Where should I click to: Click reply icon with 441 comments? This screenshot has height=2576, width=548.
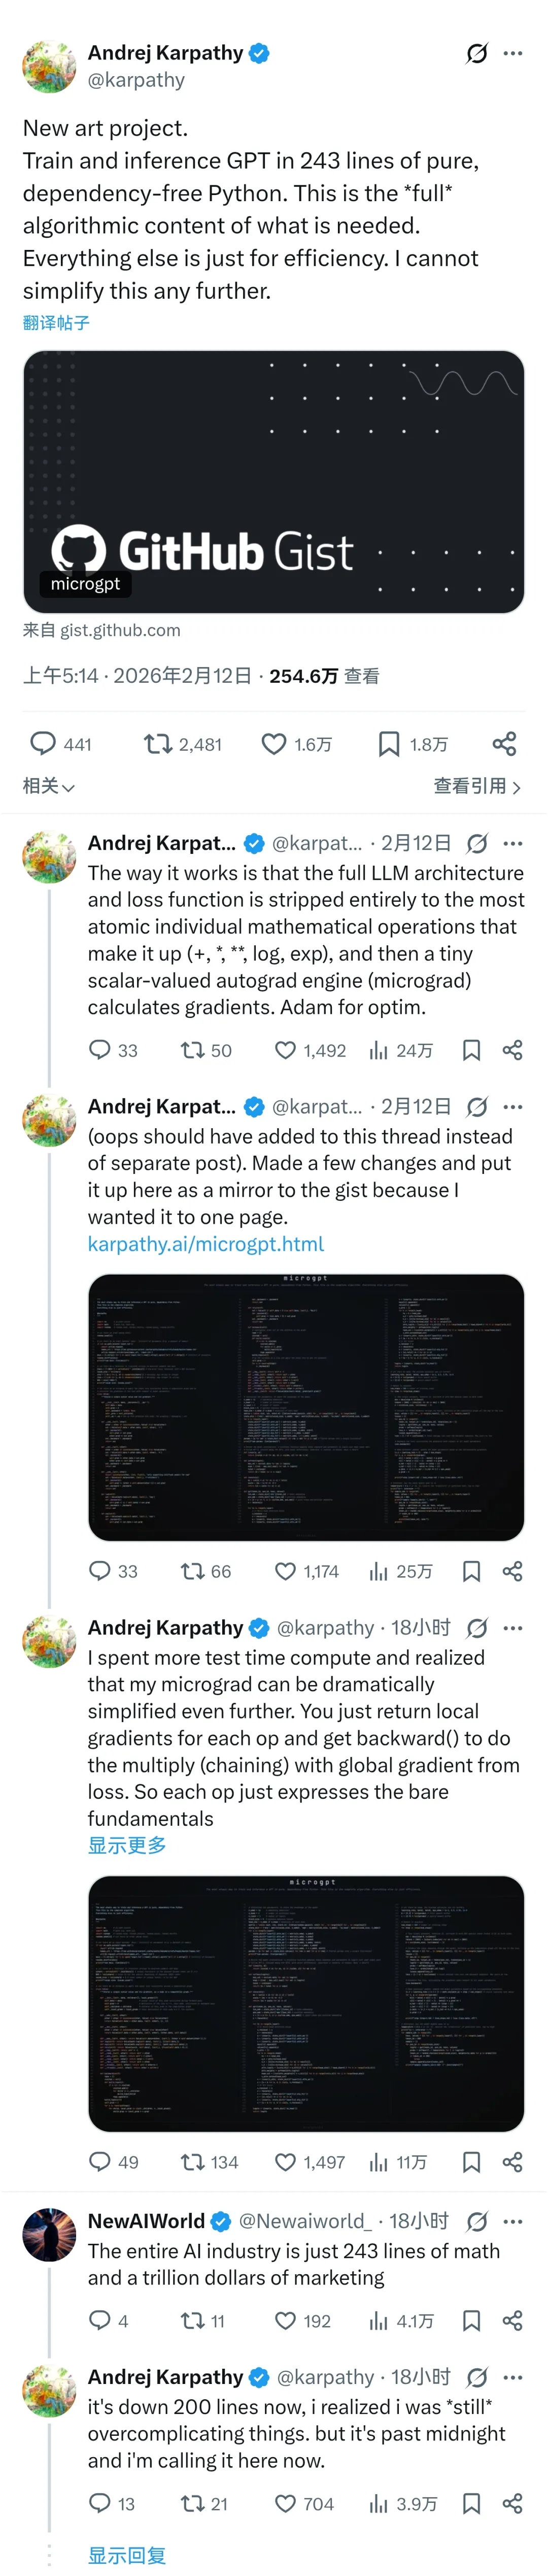pyautogui.click(x=43, y=743)
